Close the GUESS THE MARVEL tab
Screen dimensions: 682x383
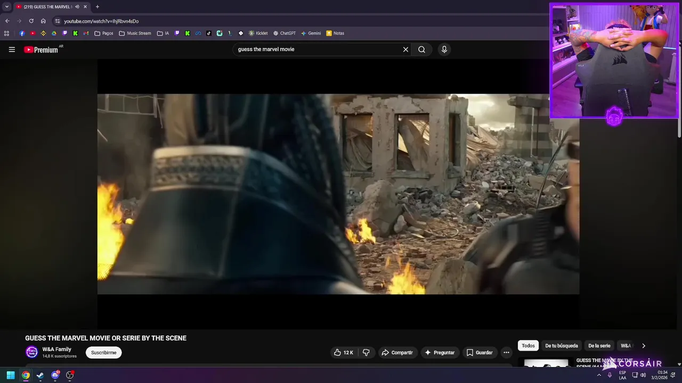(x=85, y=7)
